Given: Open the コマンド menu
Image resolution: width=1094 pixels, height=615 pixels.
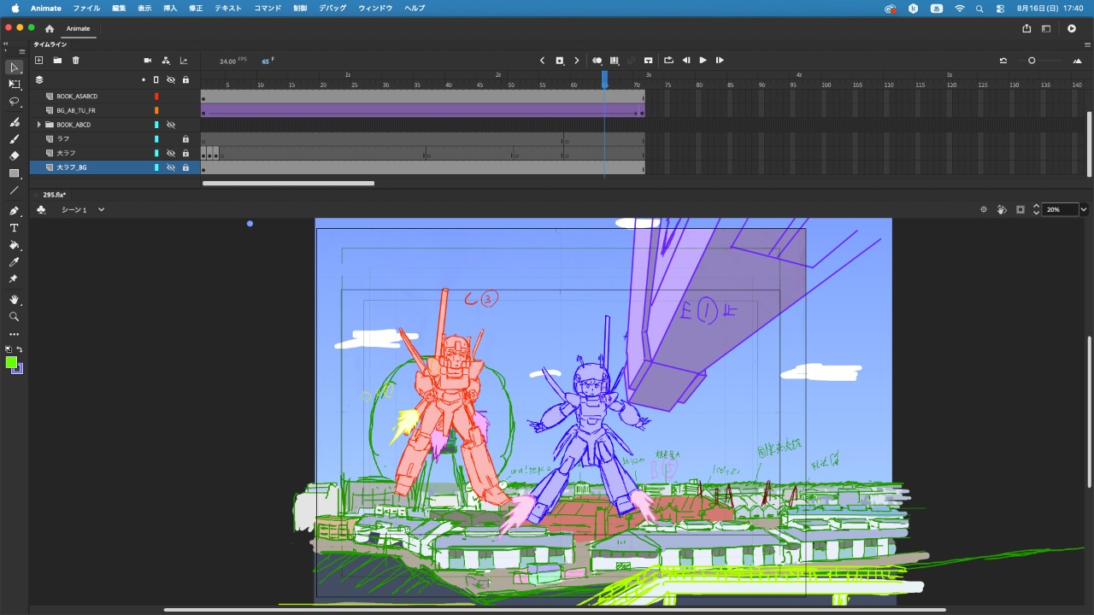Looking at the screenshot, I should point(268,8).
